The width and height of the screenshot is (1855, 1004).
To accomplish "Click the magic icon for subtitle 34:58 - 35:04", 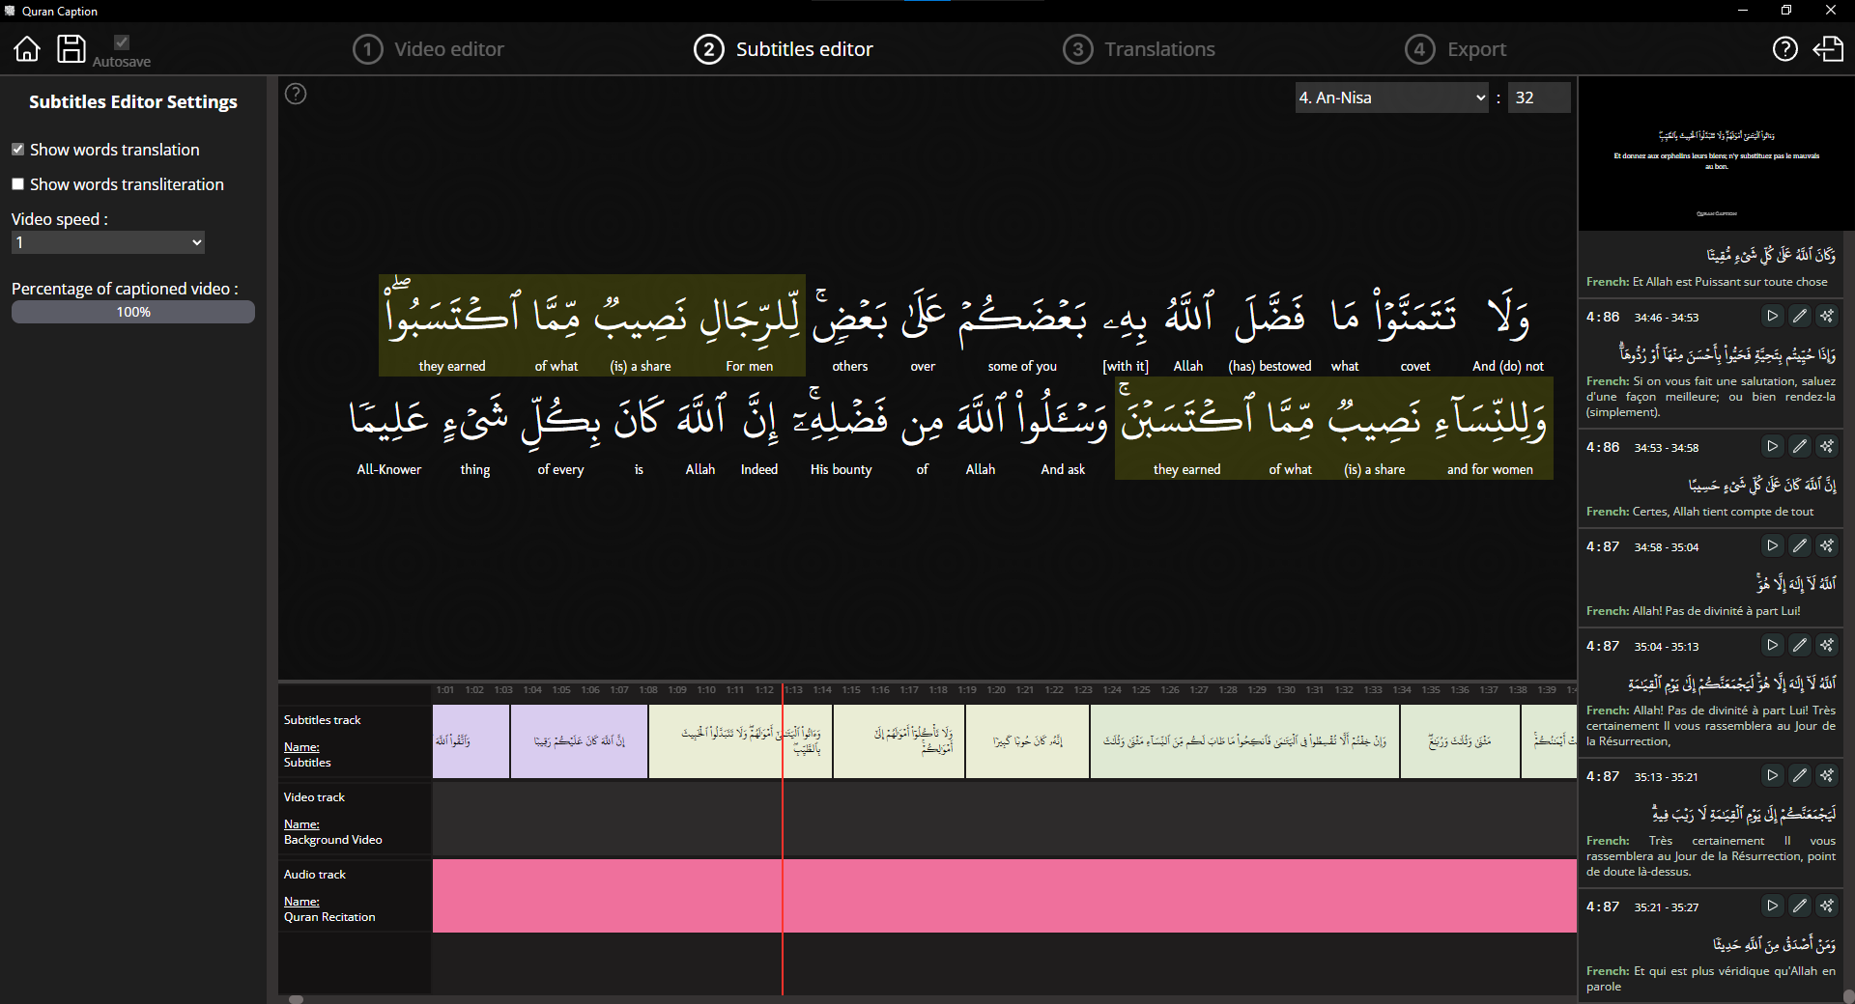I will click(x=1826, y=545).
